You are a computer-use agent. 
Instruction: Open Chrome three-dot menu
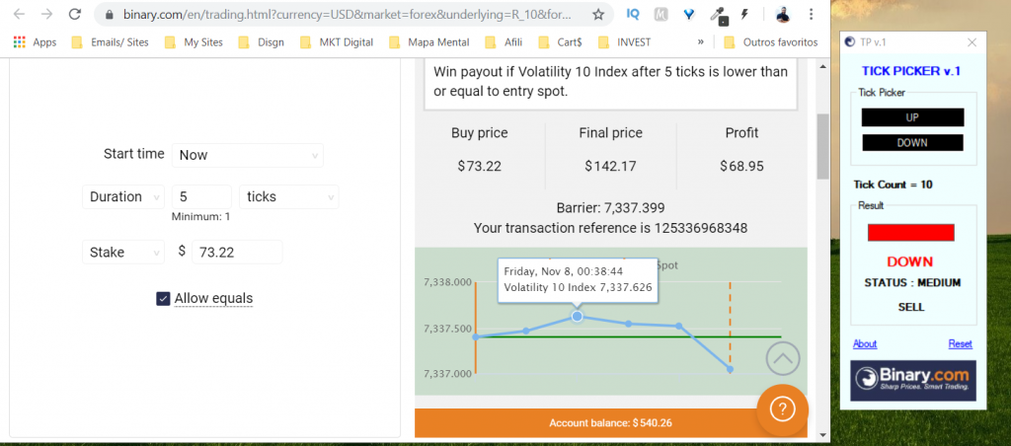pyautogui.click(x=812, y=14)
